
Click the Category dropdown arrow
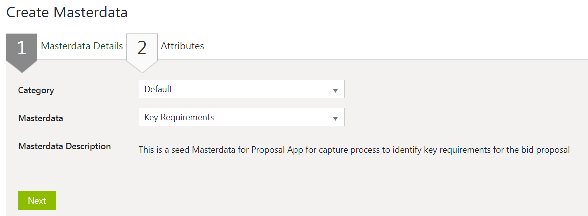click(335, 90)
